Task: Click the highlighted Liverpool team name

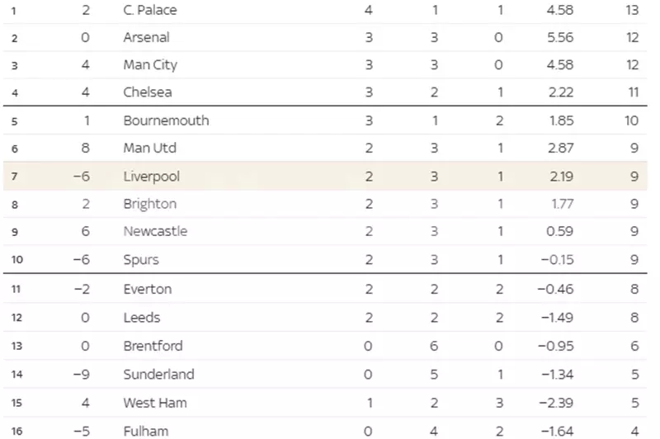Action: (151, 176)
